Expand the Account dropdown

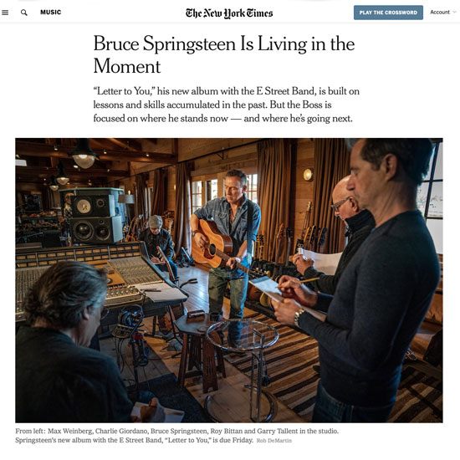[442, 12]
